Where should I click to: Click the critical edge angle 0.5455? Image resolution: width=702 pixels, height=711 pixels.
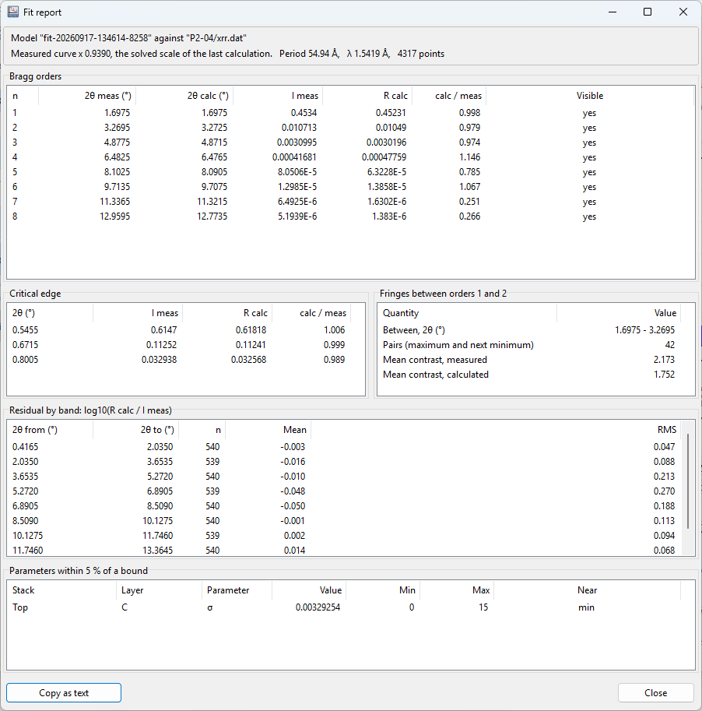pyautogui.click(x=26, y=330)
